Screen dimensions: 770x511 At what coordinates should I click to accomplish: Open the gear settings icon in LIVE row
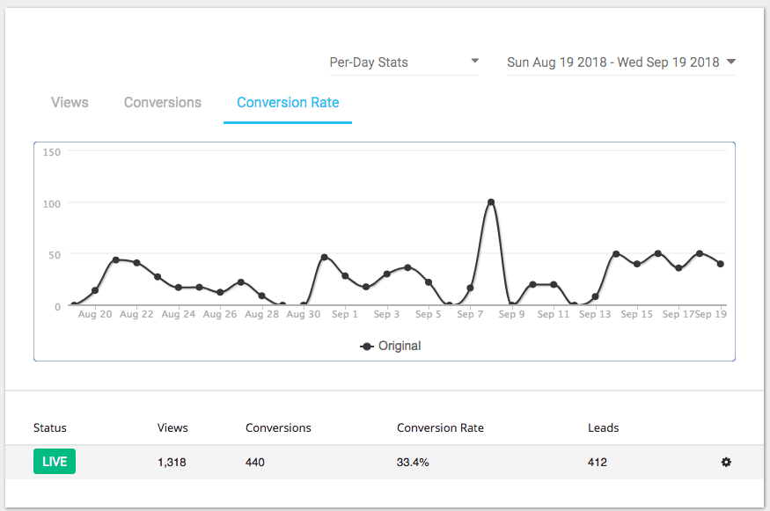click(726, 463)
